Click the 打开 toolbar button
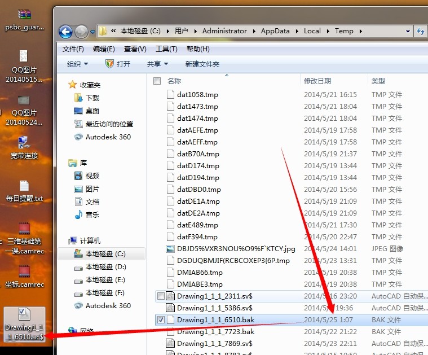 pyautogui.click(x=118, y=64)
